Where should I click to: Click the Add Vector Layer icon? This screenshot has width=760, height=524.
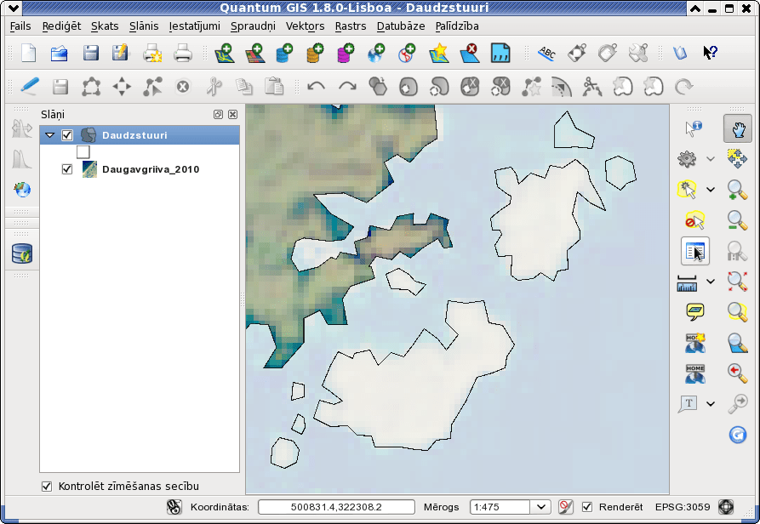click(x=224, y=54)
